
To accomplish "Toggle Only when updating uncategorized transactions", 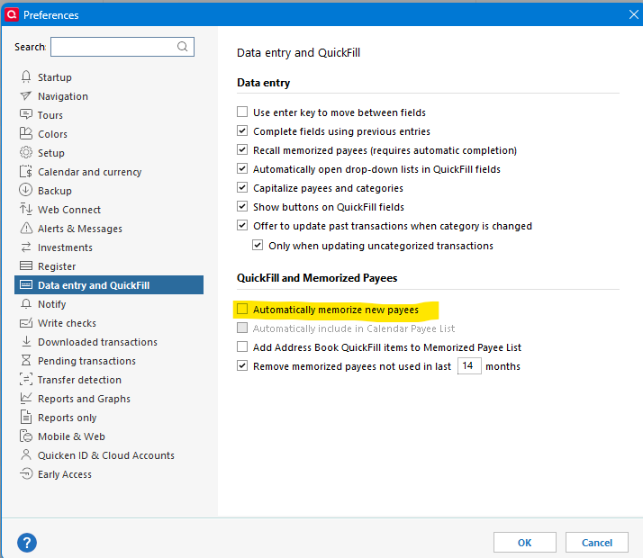I will (258, 245).
